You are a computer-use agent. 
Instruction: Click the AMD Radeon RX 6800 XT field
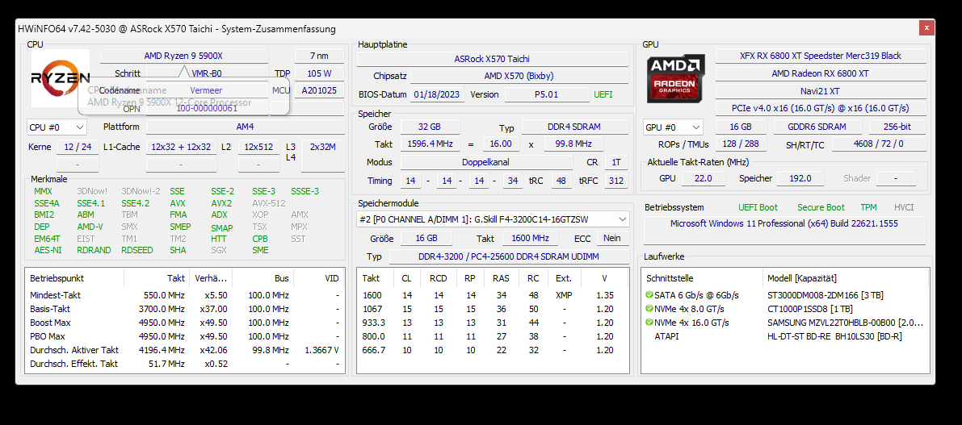(x=820, y=73)
